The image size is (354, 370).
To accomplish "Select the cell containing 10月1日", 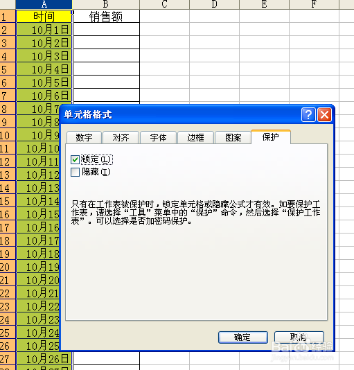I will coord(44,30).
